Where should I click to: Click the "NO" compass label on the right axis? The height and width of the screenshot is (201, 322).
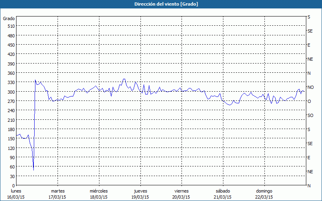click(x=310, y=87)
